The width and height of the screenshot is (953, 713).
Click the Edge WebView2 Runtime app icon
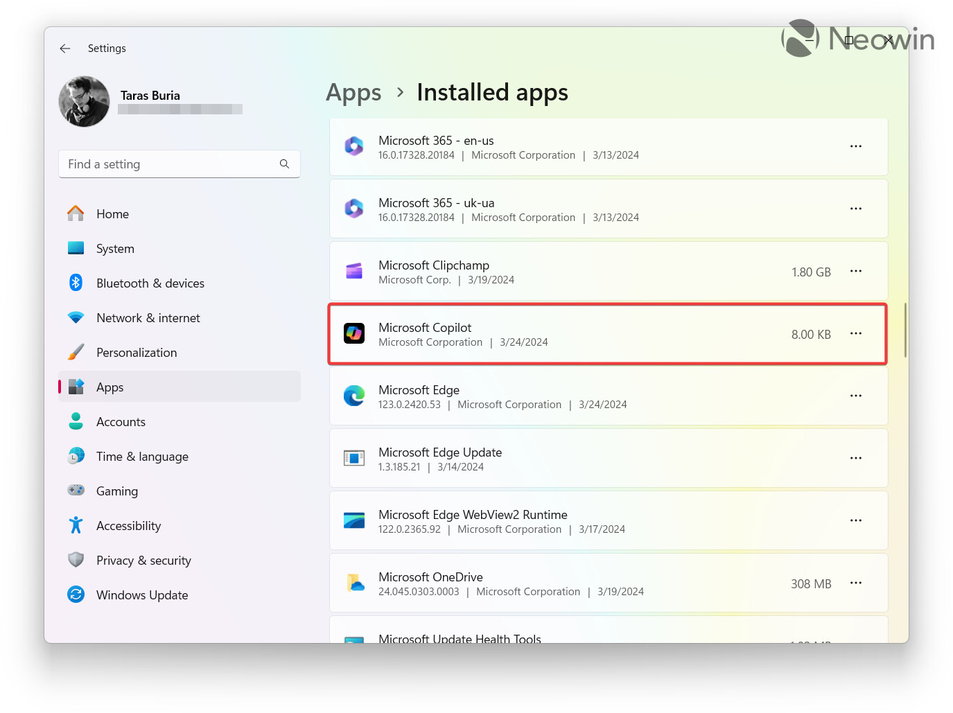(354, 520)
